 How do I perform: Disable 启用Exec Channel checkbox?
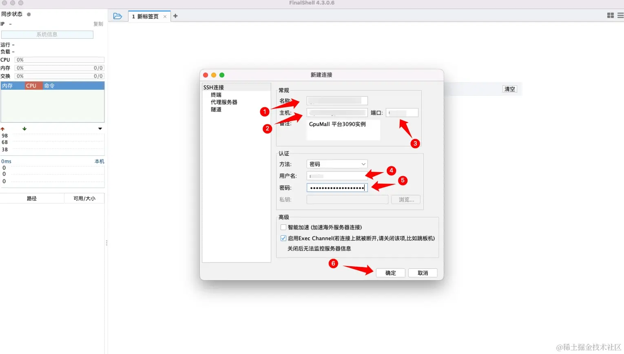pyautogui.click(x=283, y=238)
